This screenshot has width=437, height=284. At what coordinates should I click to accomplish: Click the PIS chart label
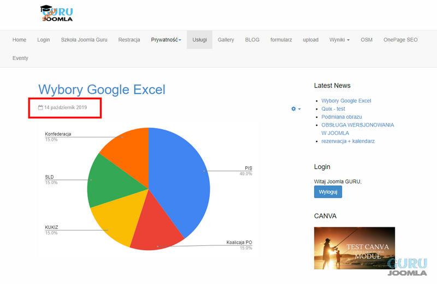(x=249, y=168)
